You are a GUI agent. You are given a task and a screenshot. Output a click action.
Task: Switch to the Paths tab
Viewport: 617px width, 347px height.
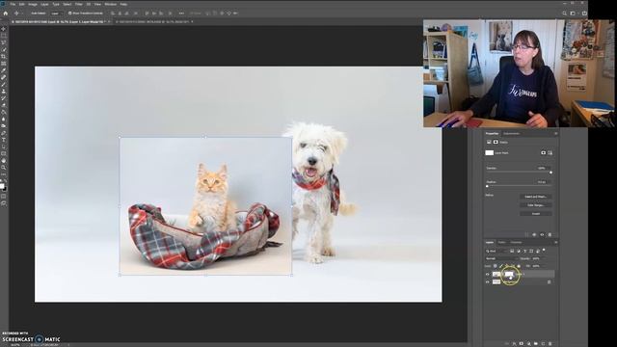[x=501, y=242]
